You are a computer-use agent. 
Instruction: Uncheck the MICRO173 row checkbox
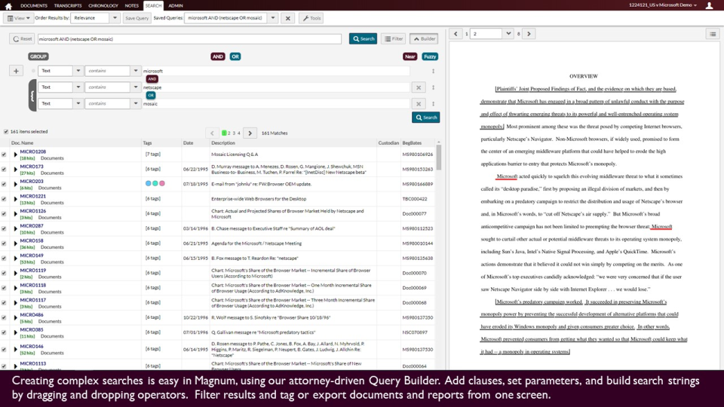[x=5, y=170]
